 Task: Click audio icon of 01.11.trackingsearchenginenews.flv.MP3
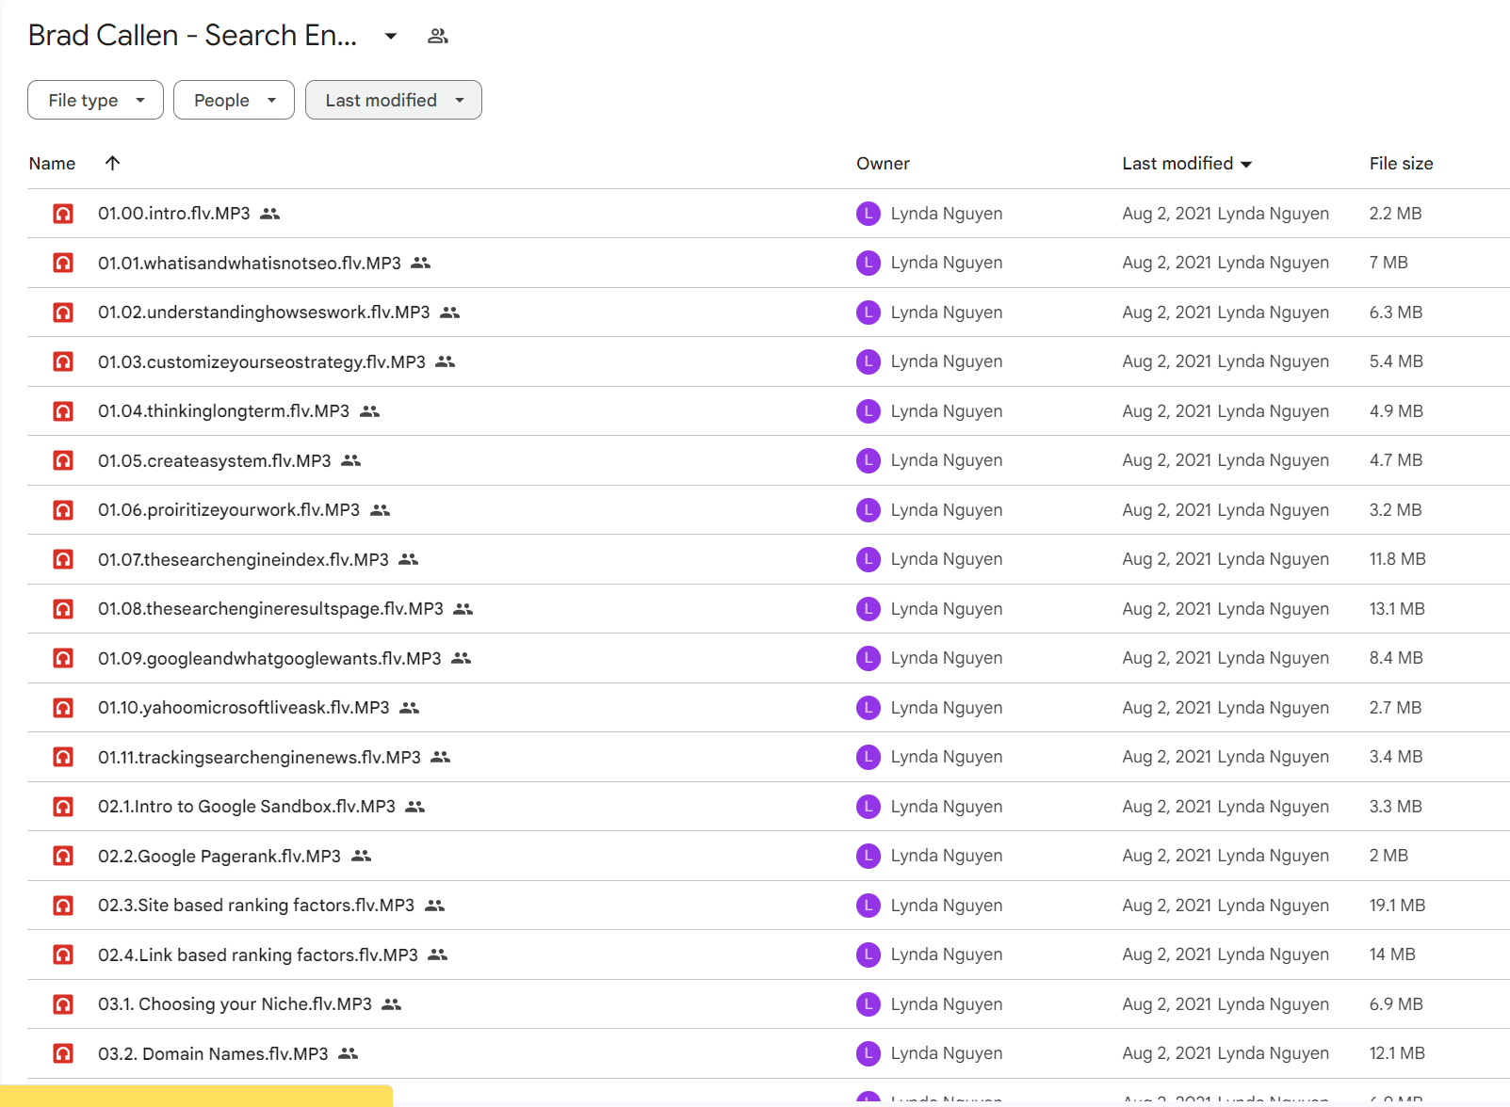click(63, 757)
